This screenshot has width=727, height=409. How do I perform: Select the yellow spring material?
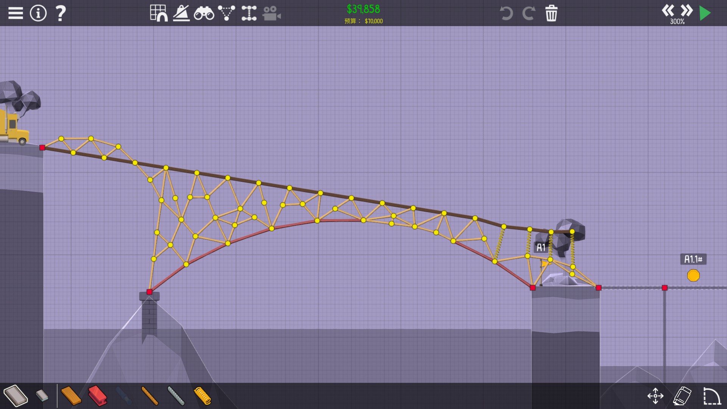click(x=203, y=396)
